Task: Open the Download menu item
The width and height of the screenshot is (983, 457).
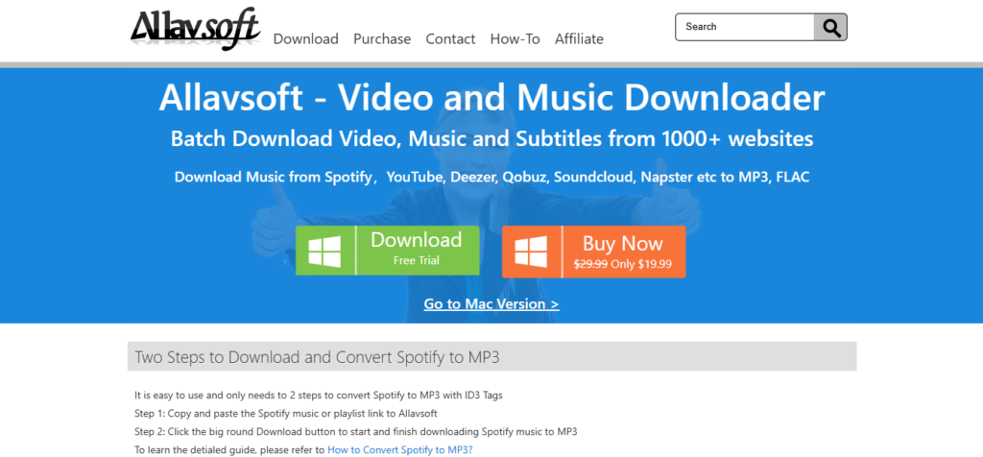Action: click(x=305, y=39)
